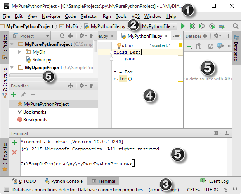Rename favorites list pencil icon
This screenshot has width=241, height=194.
[x=23, y=94]
